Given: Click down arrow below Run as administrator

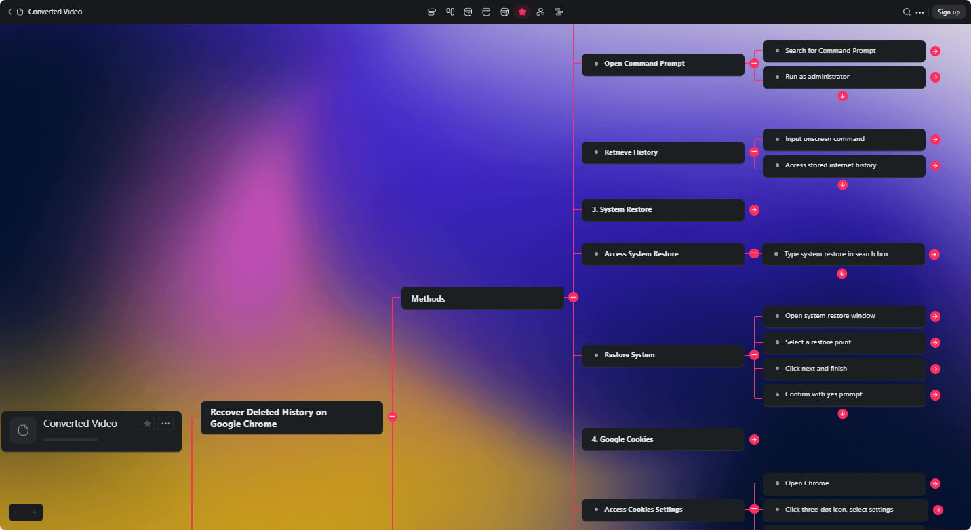Looking at the screenshot, I should 842,96.
